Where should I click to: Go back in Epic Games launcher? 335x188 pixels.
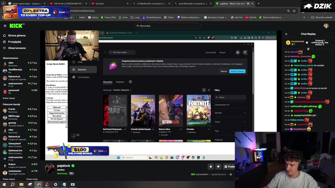coord(105,52)
